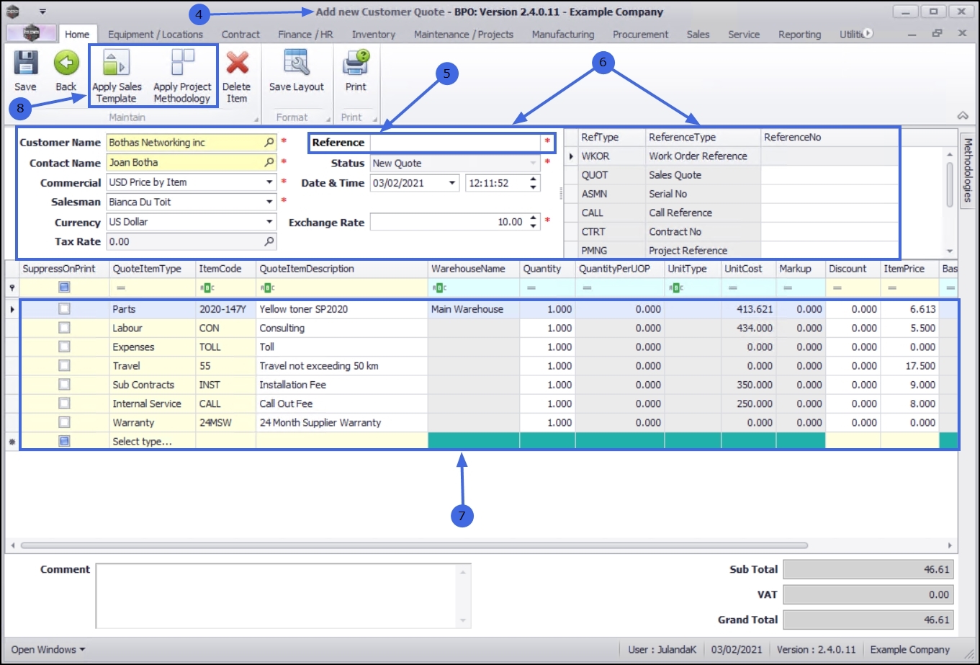
Task: Click into the Reference input field
Action: point(456,143)
